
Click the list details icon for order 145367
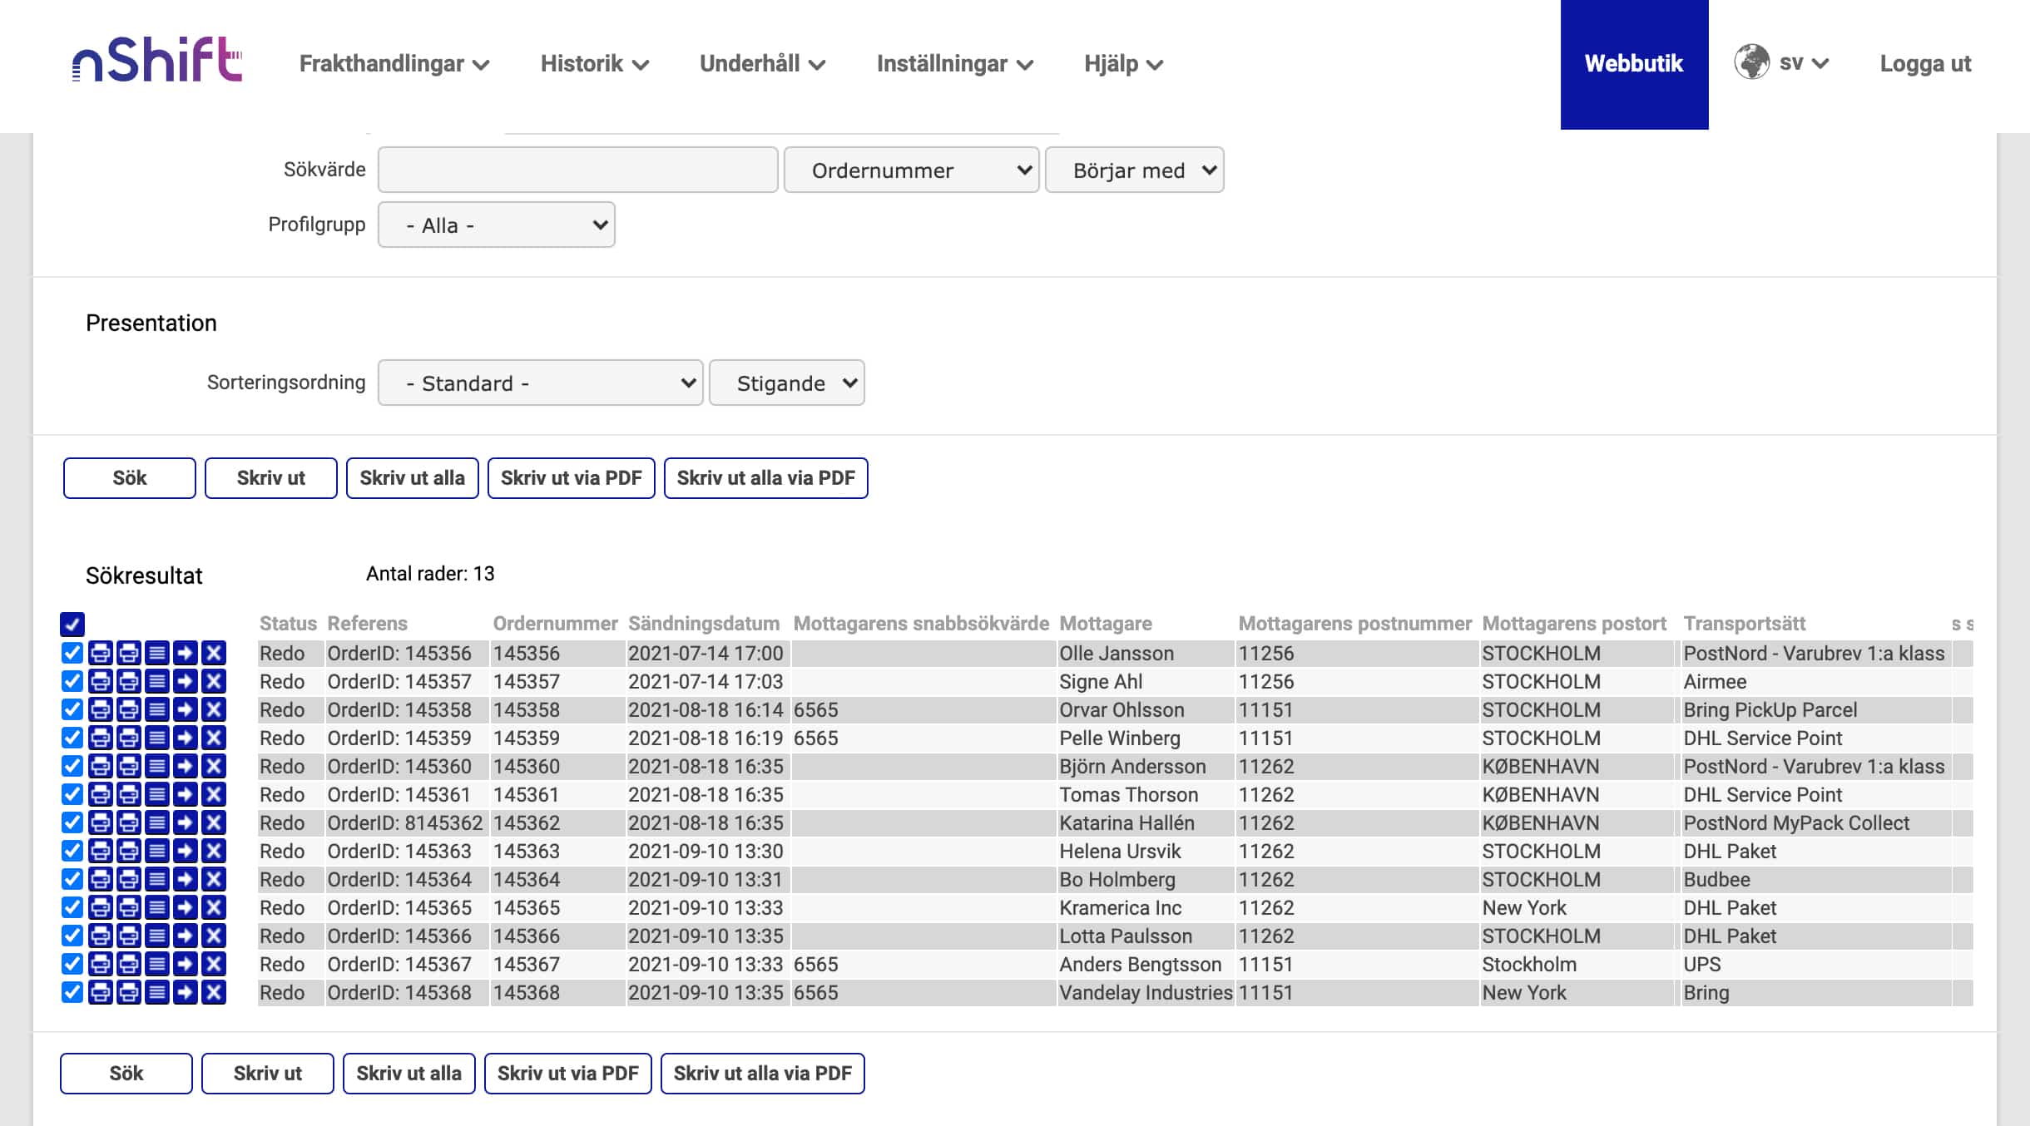(156, 964)
